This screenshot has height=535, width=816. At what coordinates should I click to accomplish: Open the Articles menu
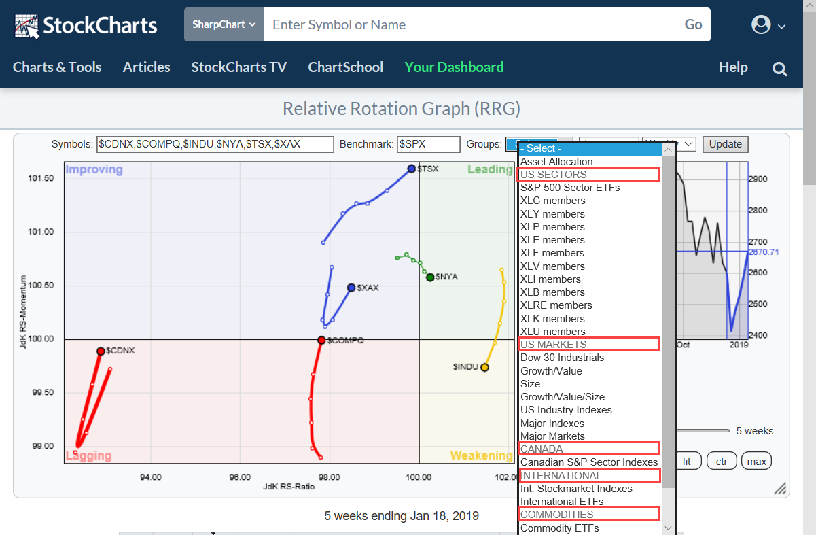coord(147,67)
